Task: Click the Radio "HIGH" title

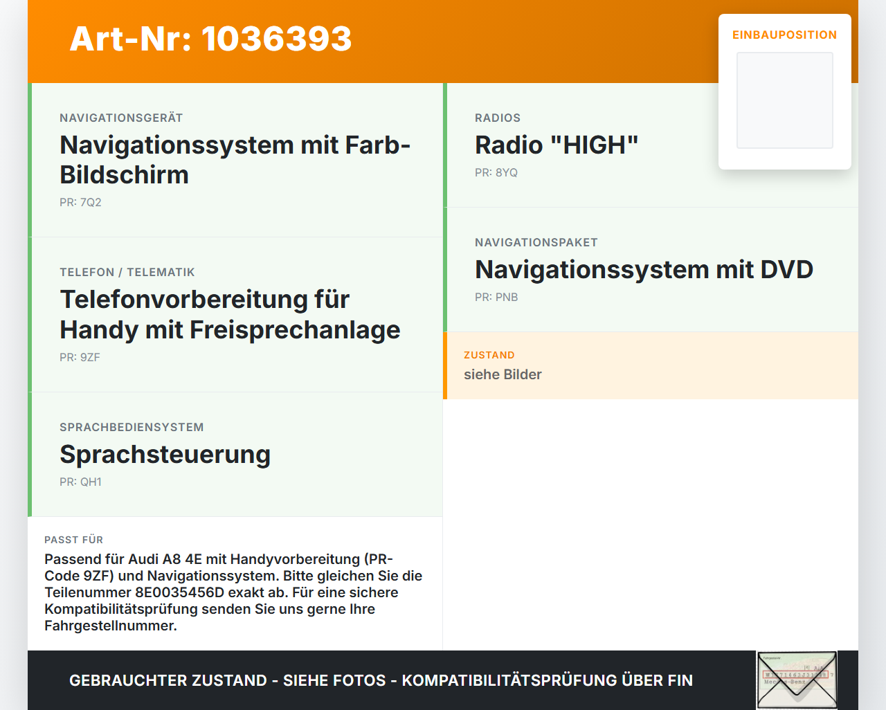Action: pyautogui.click(x=557, y=145)
